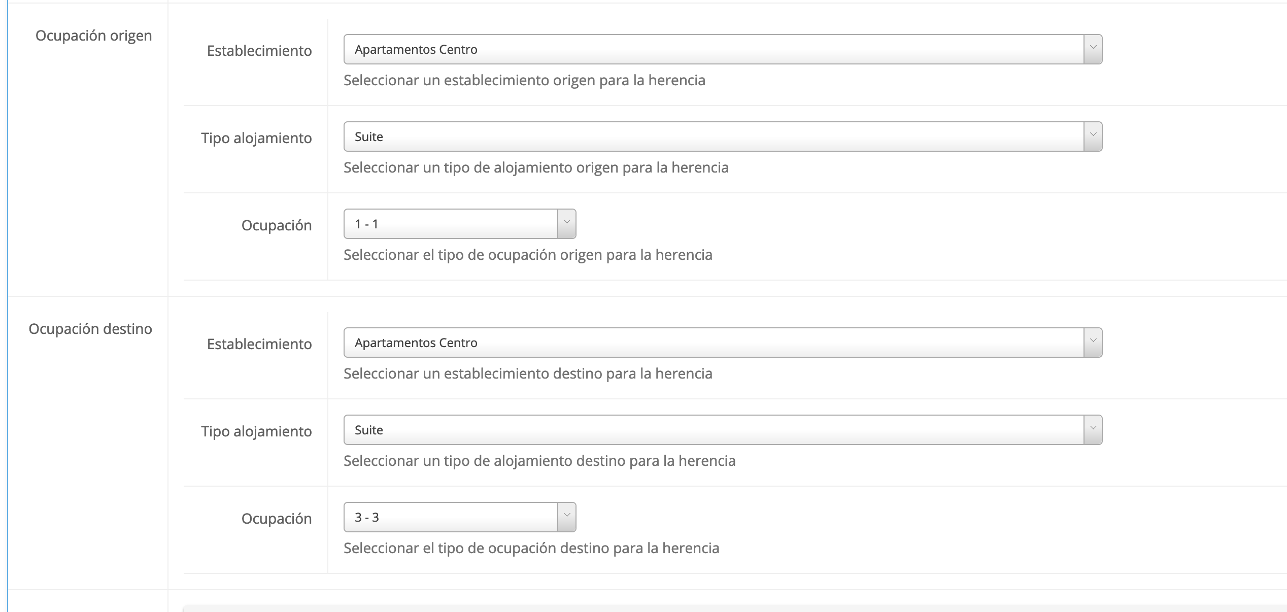Open the destination Ocupación dropdown with 3 - 3
The image size is (1287, 612).
(451, 517)
